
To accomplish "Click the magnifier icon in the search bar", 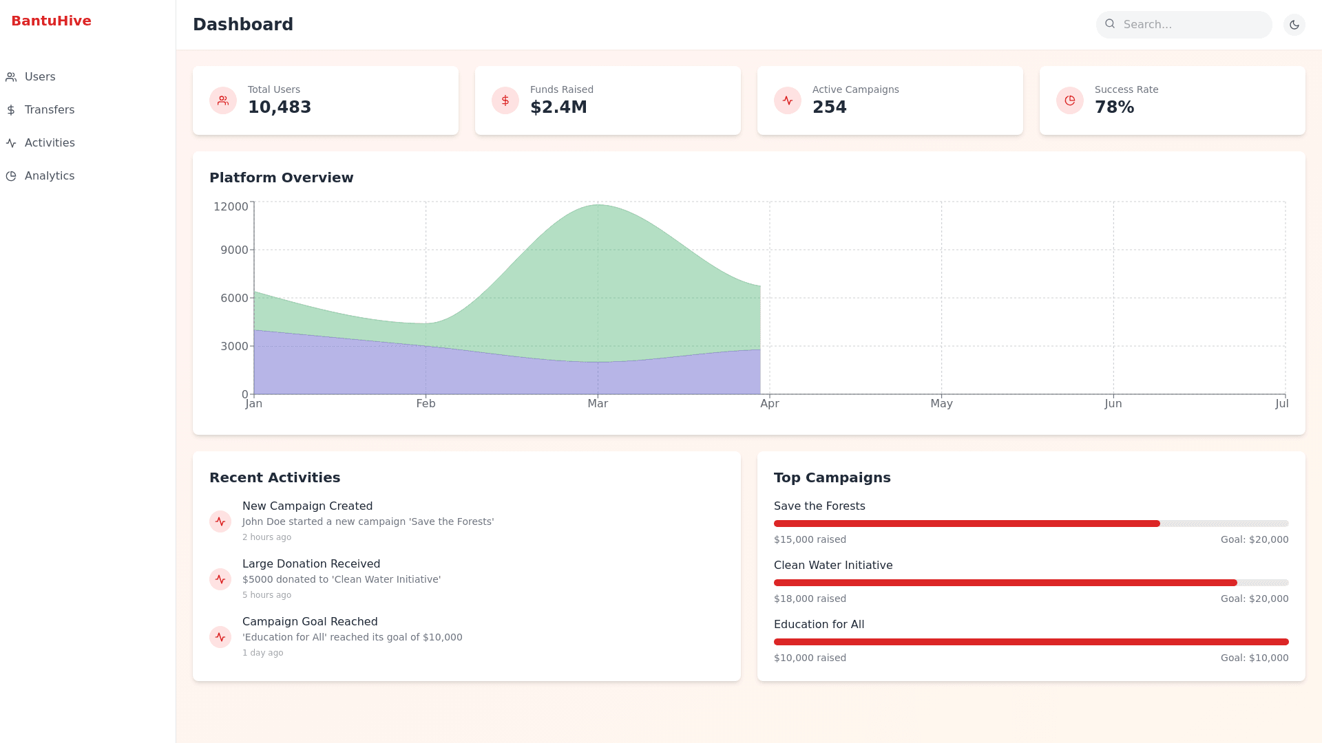I will [1110, 24].
